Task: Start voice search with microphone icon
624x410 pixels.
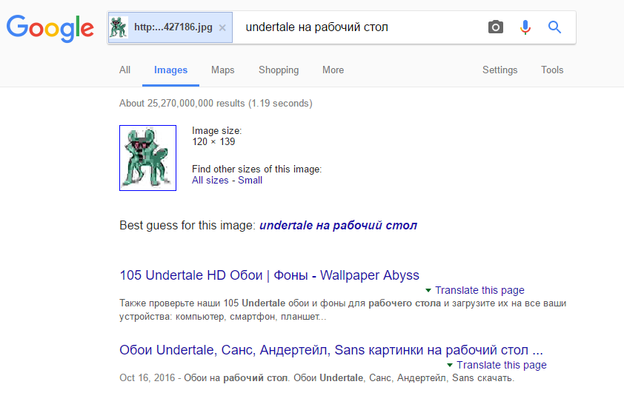Action: click(525, 27)
